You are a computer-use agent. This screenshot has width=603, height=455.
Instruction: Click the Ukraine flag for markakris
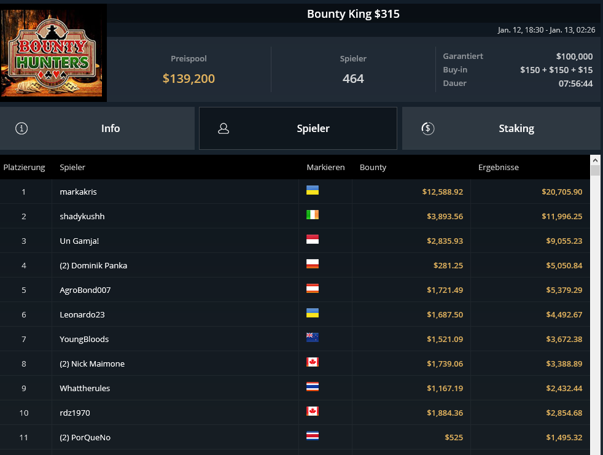click(313, 190)
